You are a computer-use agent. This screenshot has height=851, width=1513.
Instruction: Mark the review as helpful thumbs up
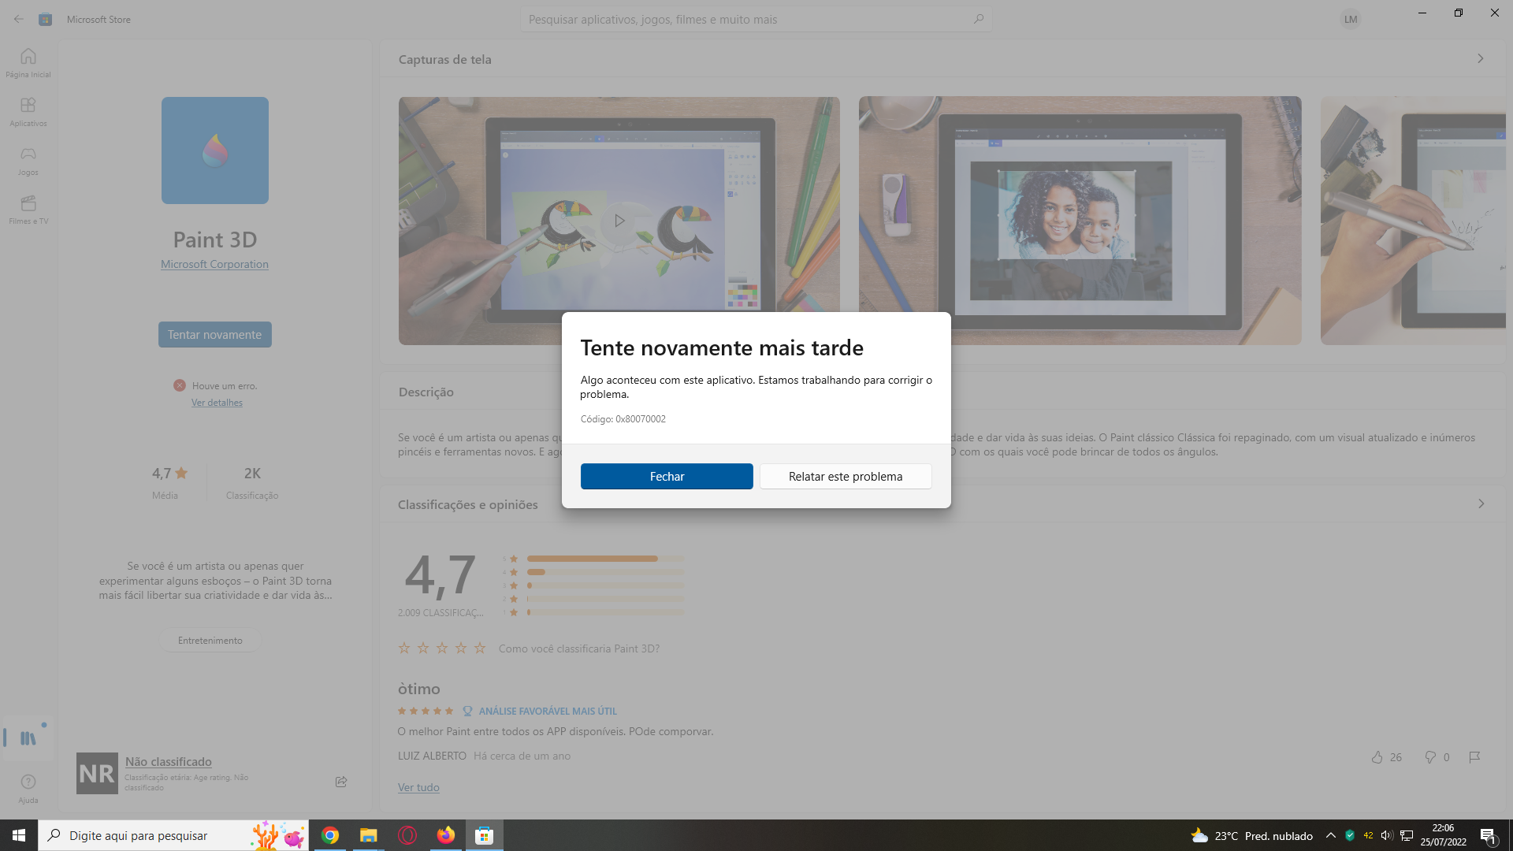tap(1377, 757)
